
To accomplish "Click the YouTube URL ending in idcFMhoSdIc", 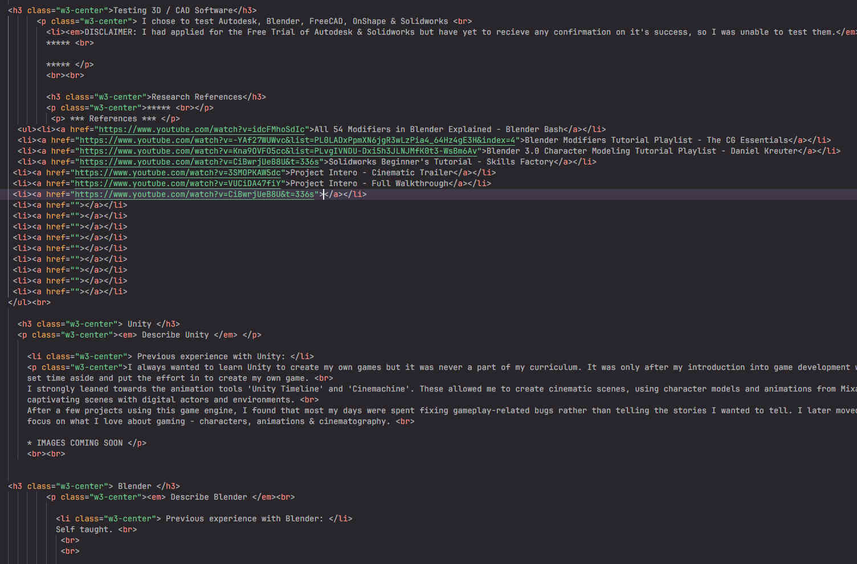I will pyautogui.click(x=202, y=129).
